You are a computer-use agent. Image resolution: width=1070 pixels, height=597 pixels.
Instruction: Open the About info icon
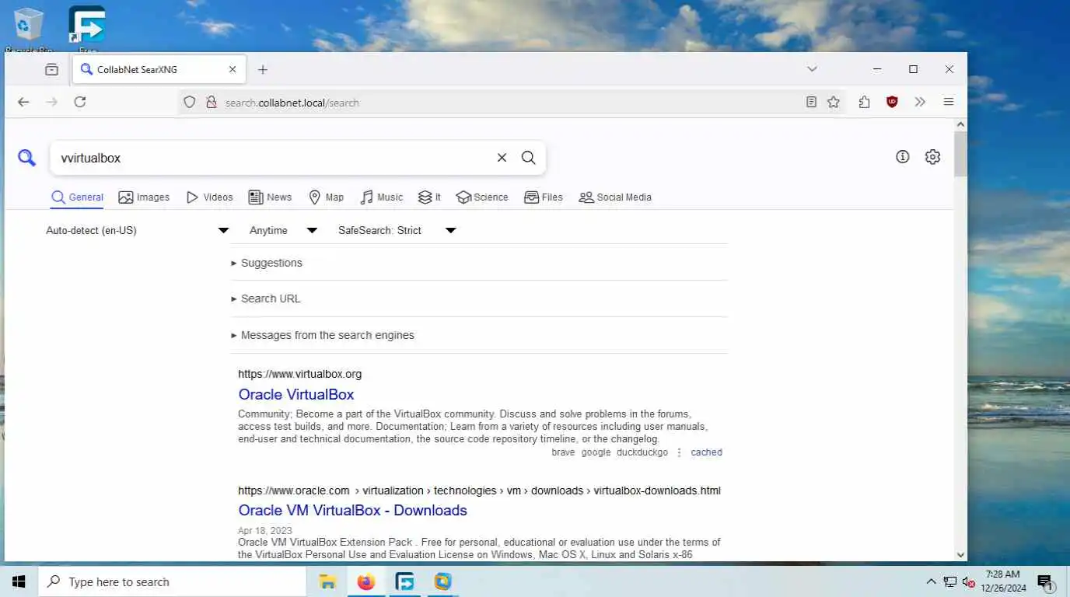click(x=902, y=157)
